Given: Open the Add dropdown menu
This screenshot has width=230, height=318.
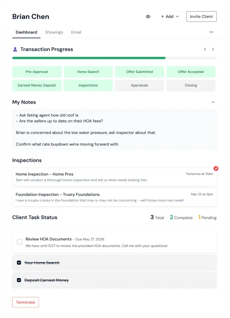Looking at the screenshot, I should click(x=170, y=16).
